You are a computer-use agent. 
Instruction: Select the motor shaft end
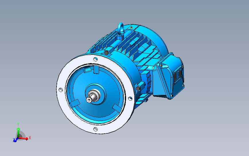click(89, 100)
